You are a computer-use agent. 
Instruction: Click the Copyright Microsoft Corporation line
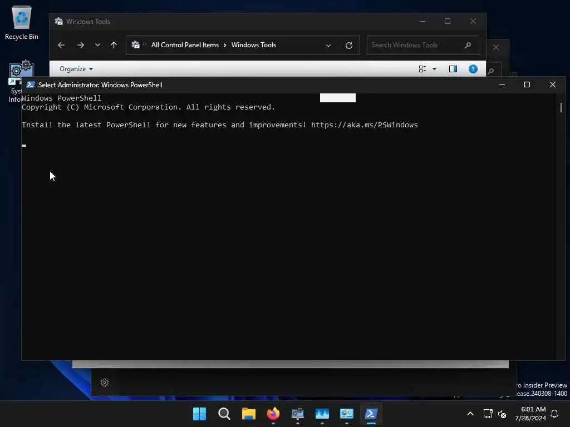click(148, 107)
